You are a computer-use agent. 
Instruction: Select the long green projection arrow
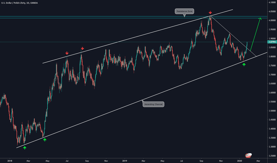click(x=255, y=34)
